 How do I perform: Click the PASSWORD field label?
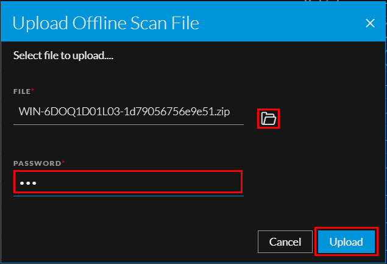point(36,163)
